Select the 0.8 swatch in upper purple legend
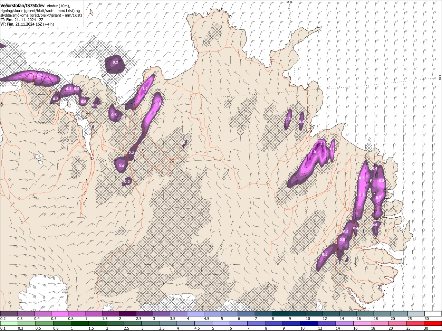Viewport: 442px width, 331px height. pos(77,314)
